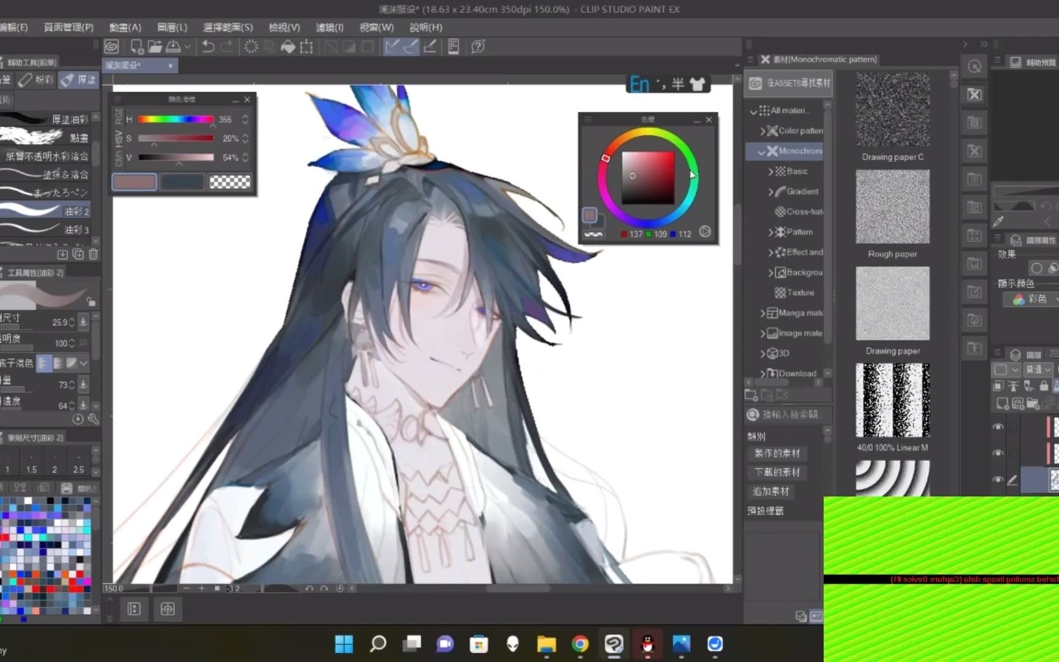Click the Scale/Rotate transform icon
The image size is (1059, 662).
306,47
